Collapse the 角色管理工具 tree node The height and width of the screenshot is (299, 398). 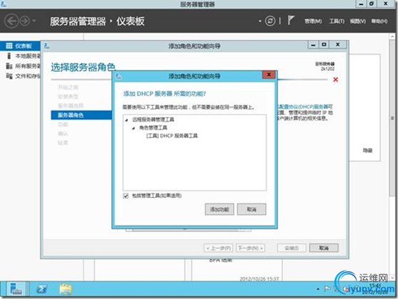tap(133, 128)
